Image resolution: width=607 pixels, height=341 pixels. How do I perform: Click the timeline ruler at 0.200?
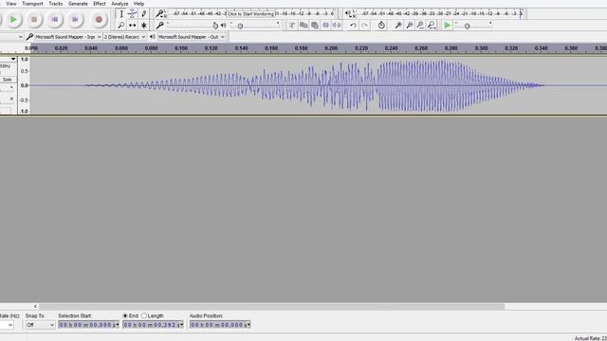coord(331,48)
